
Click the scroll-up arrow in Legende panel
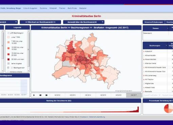(x=28, y=31)
